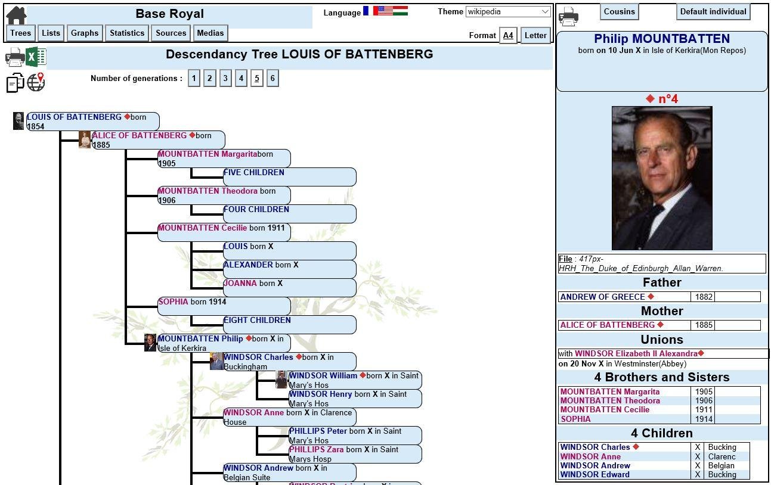Show 6 generations in the tree
This screenshot has height=485, width=771.
click(x=273, y=78)
